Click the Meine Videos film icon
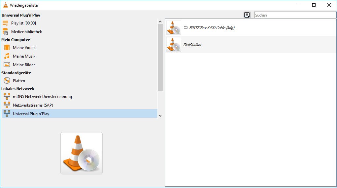The height and width of the screenshot is (188, 337). (7, 47)
